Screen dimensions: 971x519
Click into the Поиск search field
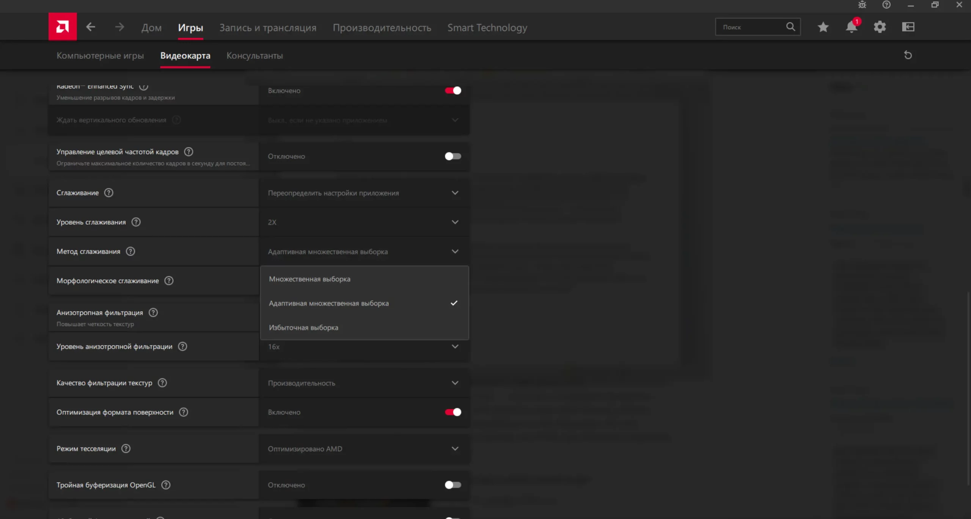pyautogui.click(x=751, y=27)
